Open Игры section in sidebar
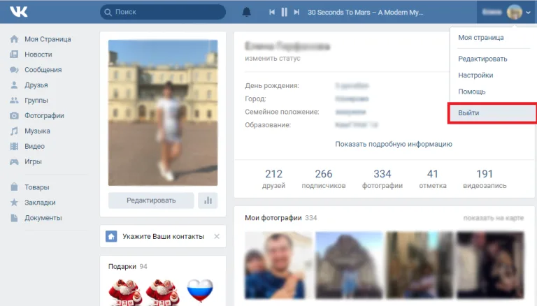537x306 pixels. [34, 161]
